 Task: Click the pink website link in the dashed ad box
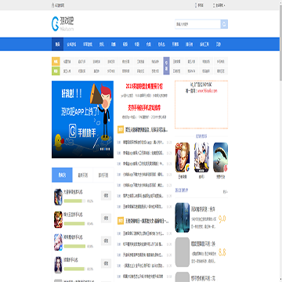click(x=207, y=91)
